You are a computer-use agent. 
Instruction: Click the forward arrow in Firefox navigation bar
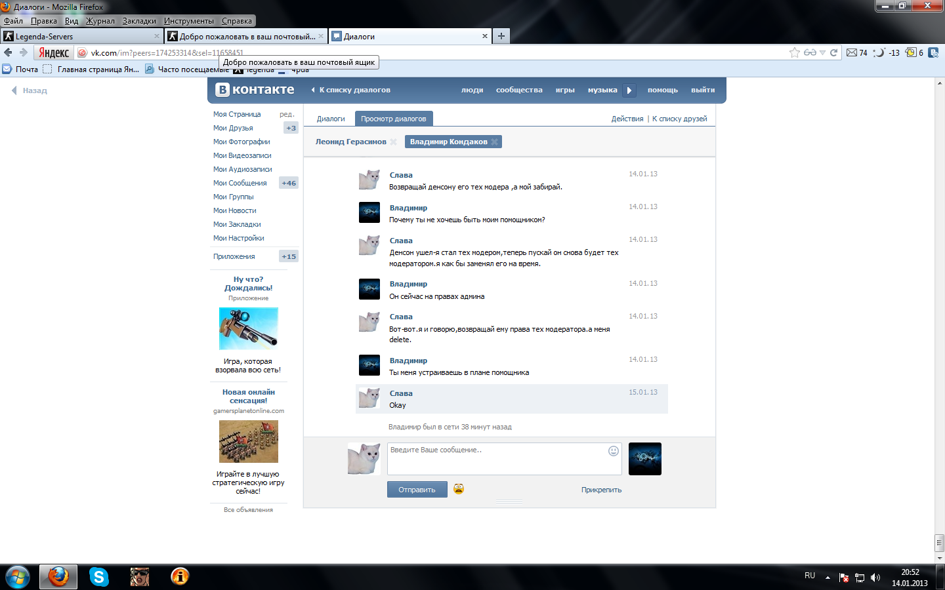point(24,52)
